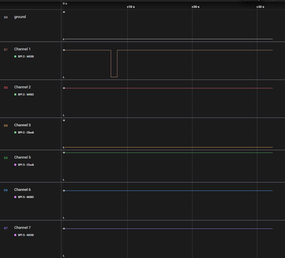Select the Channel 7 label
This screenshot has width=285, height=258.
tap(22, 227)
